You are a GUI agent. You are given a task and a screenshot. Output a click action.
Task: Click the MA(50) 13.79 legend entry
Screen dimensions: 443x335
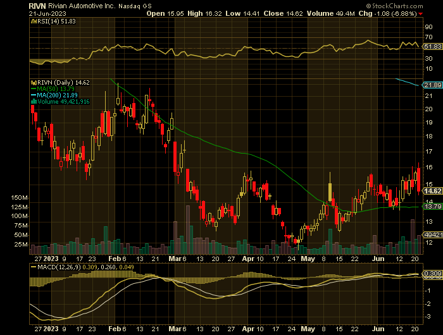(x=56, y=89)
